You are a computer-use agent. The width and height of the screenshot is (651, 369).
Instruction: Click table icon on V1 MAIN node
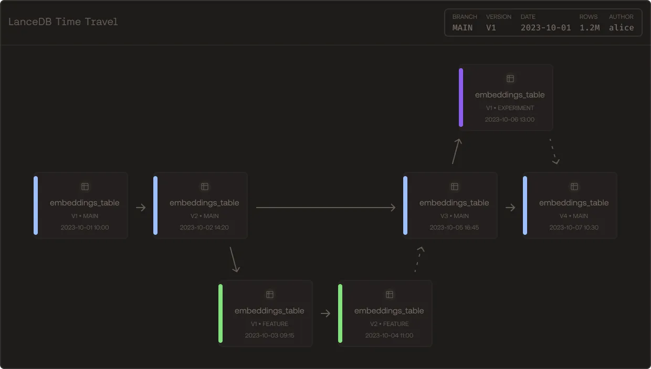85,187
